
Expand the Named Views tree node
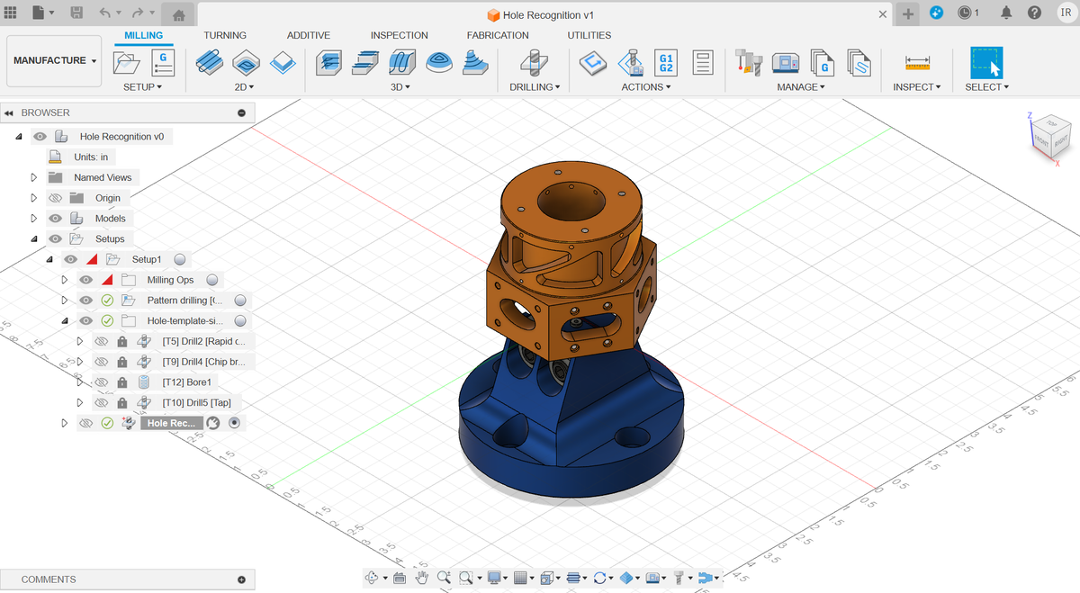coord(34,177)
